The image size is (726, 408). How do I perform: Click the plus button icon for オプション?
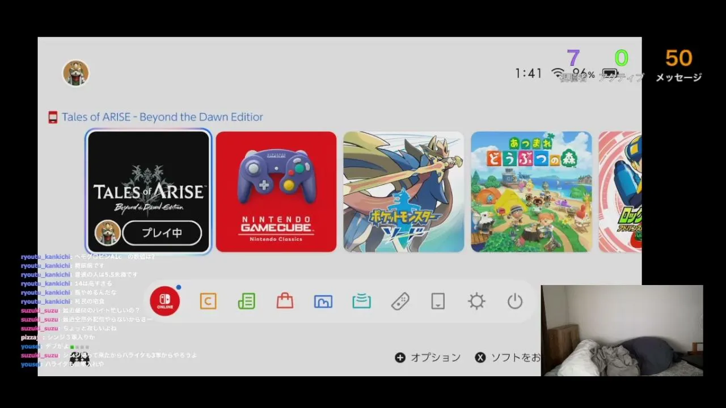(400, 358)
